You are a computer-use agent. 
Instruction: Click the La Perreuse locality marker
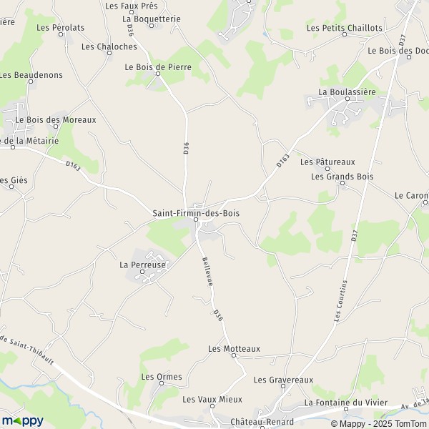pos(142,272)
